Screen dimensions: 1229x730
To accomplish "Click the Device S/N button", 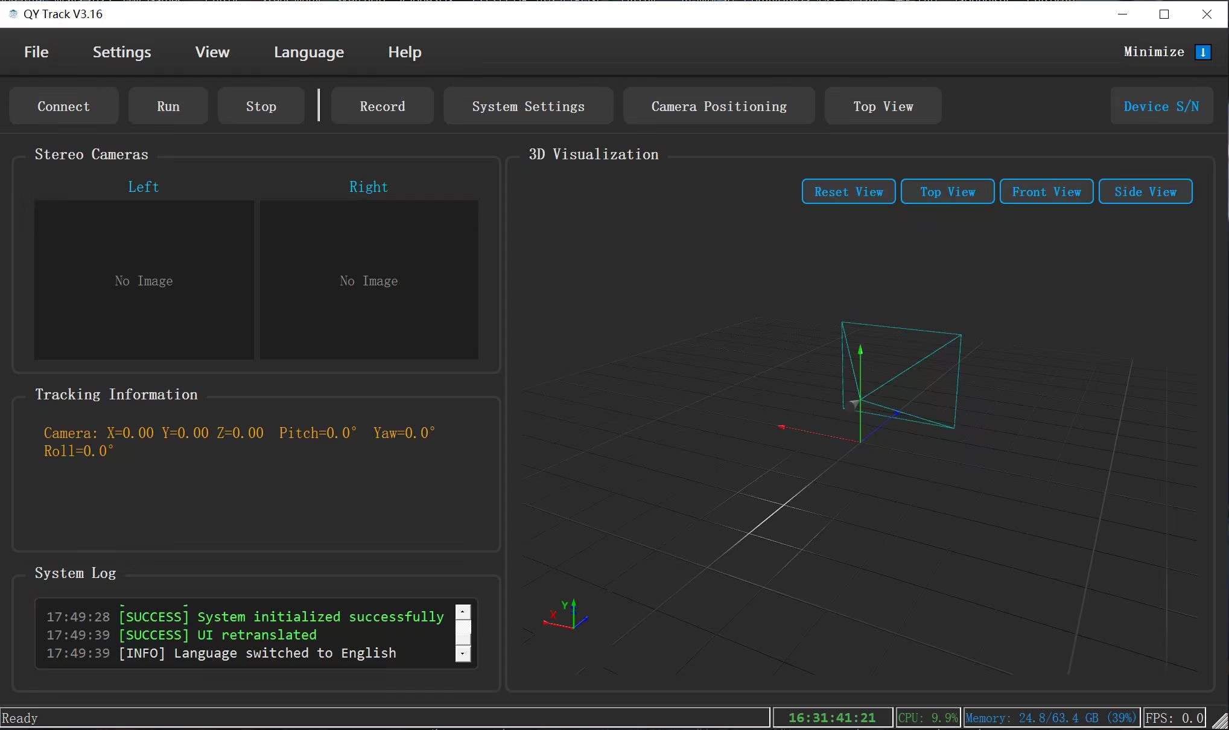I will tap(1161, 106).
